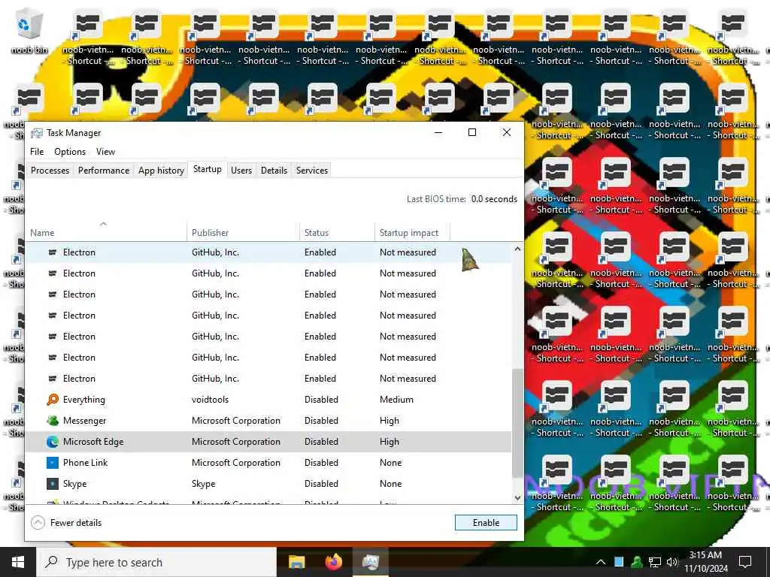Image resolution: width=770 pixels, height=577 pixels.
Task: Click the Medium startup impact cell
Action: pos(396,400)
